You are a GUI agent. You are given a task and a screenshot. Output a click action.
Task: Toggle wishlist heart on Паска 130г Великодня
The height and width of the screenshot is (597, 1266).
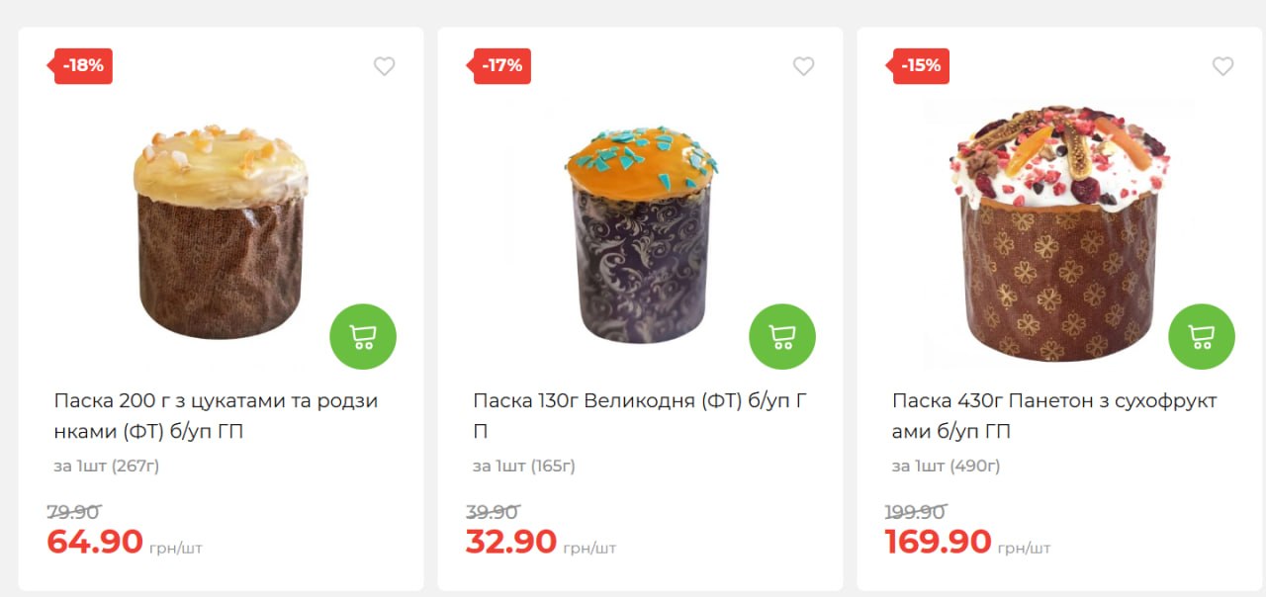click(x=804, y=66)
